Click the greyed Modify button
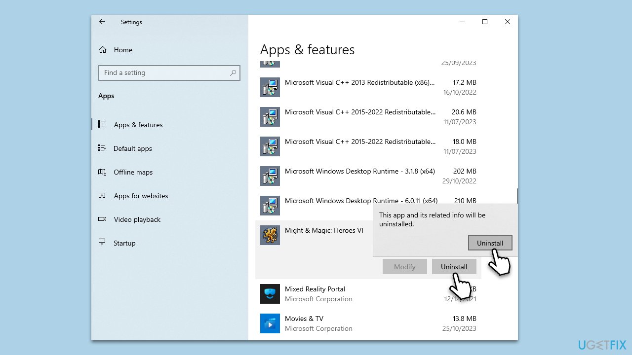632x355 pixels. pos(405,267)
